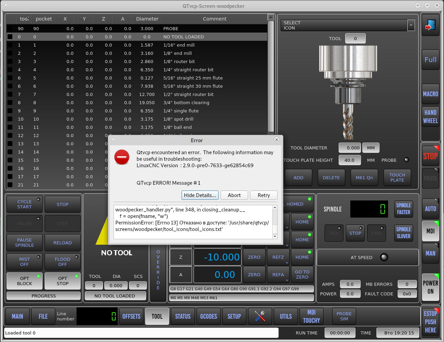Click ADD tool button
The width and height of the screenshot is (444, 342).
point(299,178)
